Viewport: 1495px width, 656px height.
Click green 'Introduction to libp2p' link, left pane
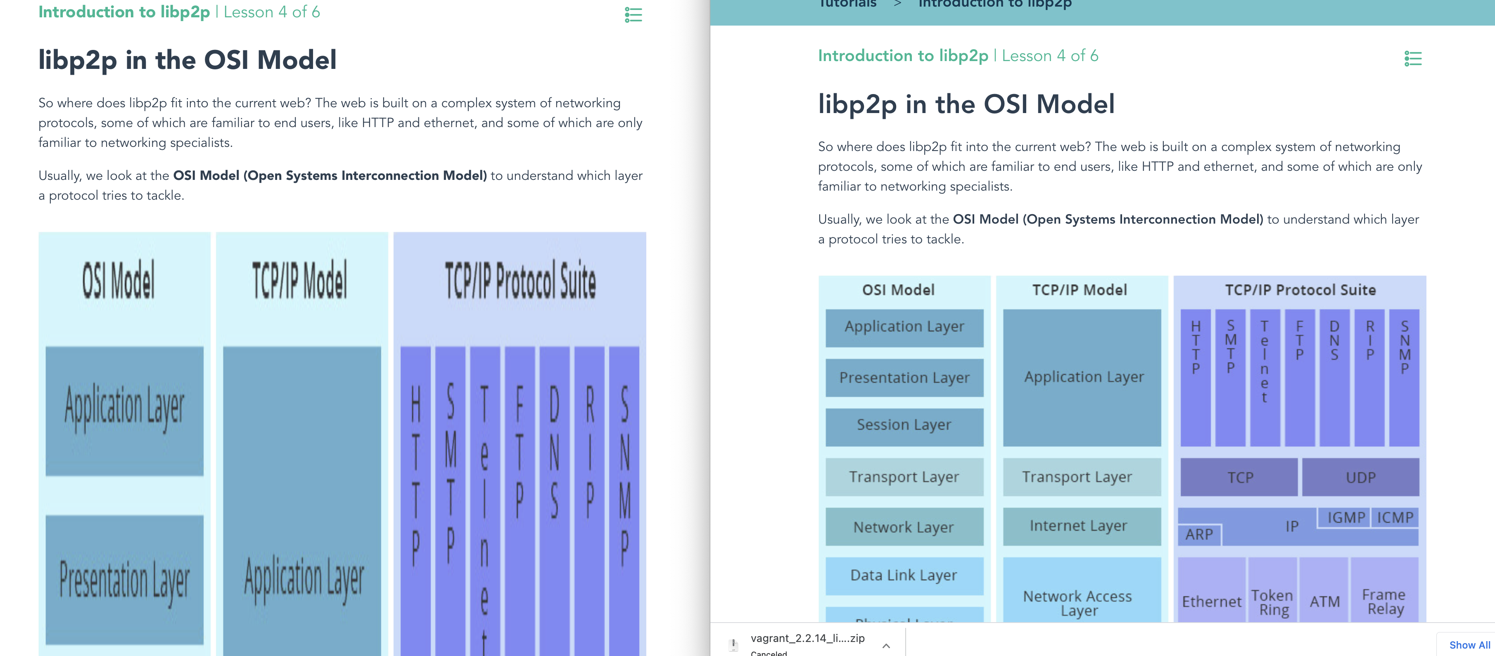pyautogui.click(x=123, y=12)
